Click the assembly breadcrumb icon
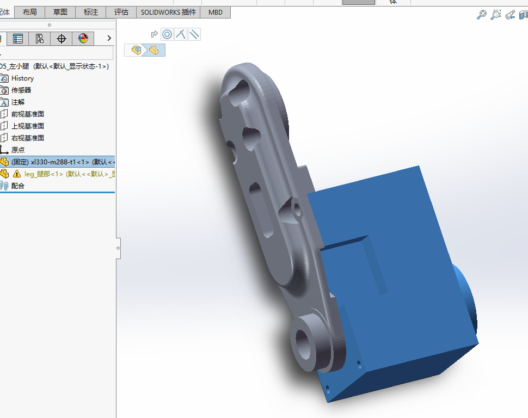 (136, 50)
